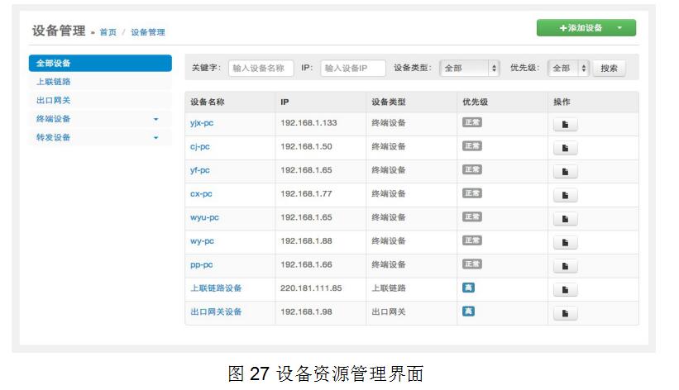Open the 优先级 filter dropdown
The height and width of the screenshot is (390, 679).
[569, 69]
